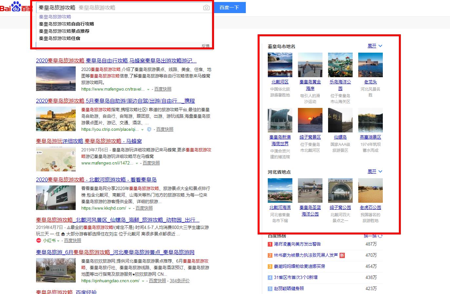
Task: Open 秦皇岛游玩详细攻略 马蜂窝 result
Action: coord(89,141)
